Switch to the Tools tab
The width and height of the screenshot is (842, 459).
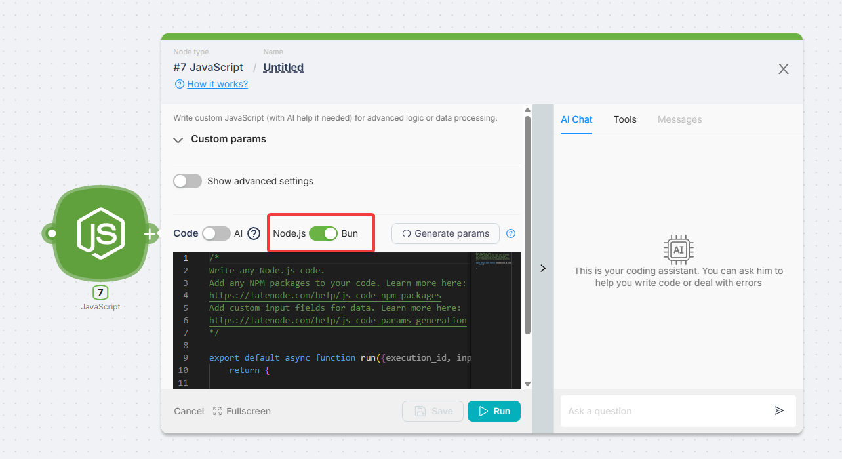tap(625, 119)
